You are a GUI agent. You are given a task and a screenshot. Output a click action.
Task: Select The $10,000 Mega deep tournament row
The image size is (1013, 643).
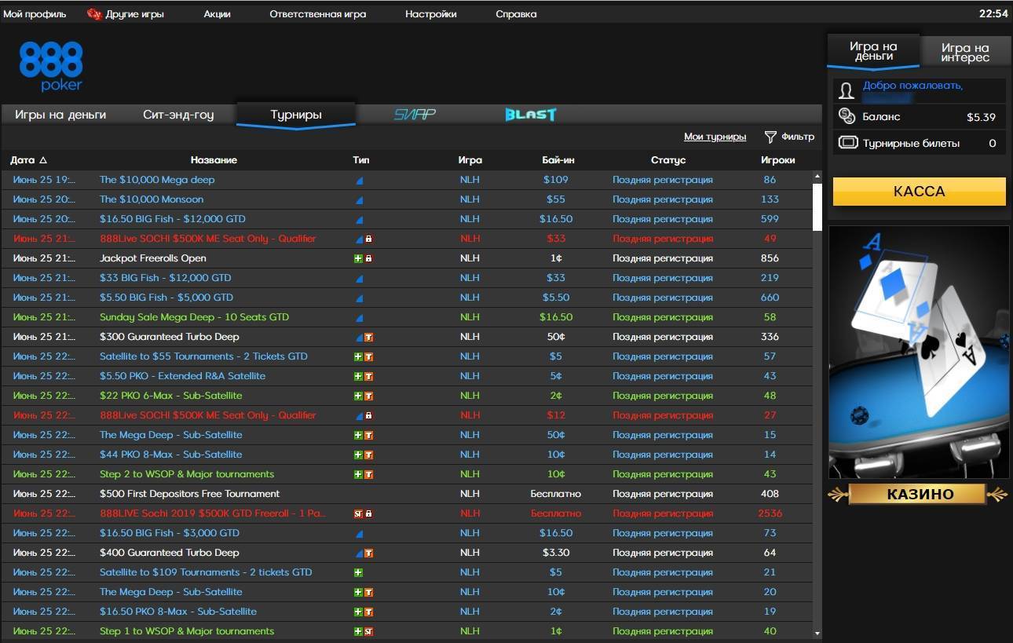tap(157, 180)
